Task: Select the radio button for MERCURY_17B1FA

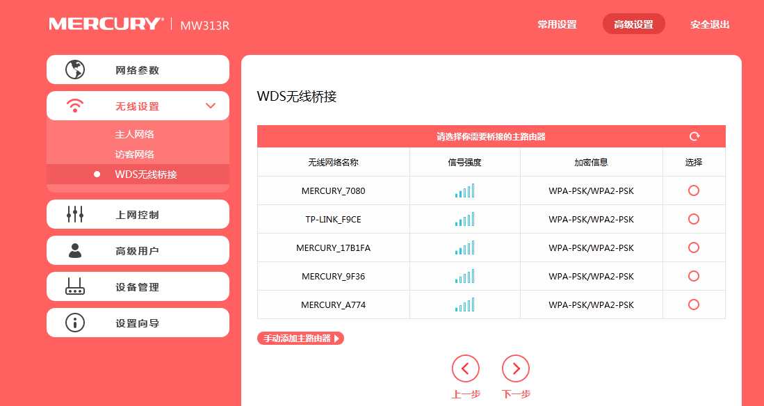Action: [694, 247]
